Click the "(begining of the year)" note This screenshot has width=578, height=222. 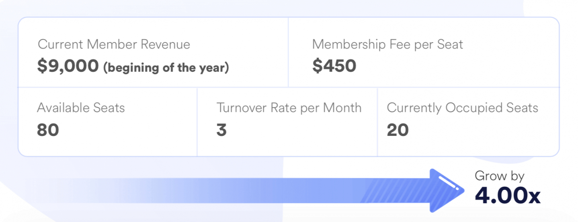click(166, 68)
